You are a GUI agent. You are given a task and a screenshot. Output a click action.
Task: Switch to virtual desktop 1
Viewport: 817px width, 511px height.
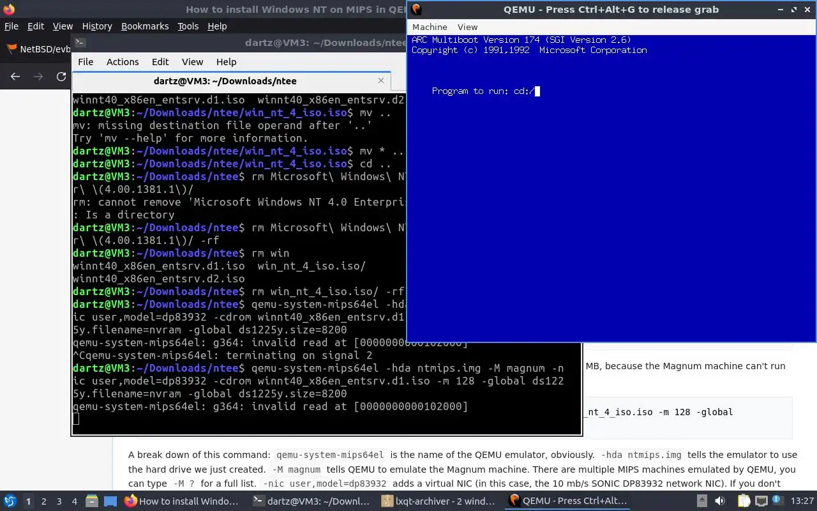[28, 501]
